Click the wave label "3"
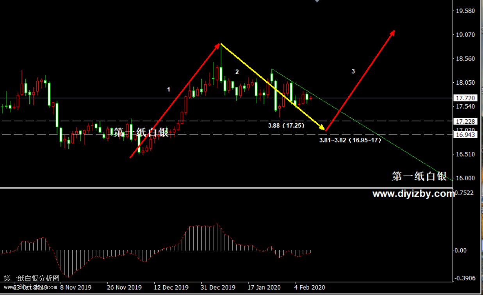Viewport: 483px width, 295px height. click(x=353, y=71)
